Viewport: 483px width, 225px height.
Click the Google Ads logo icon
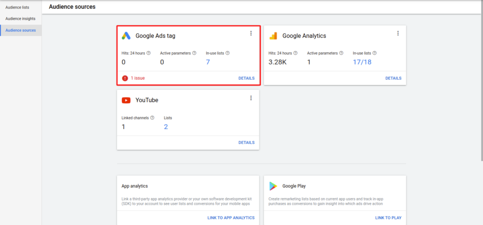pos(126,36)
